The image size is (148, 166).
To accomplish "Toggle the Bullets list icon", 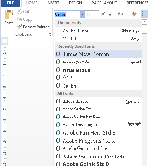I will click(144, 14).
